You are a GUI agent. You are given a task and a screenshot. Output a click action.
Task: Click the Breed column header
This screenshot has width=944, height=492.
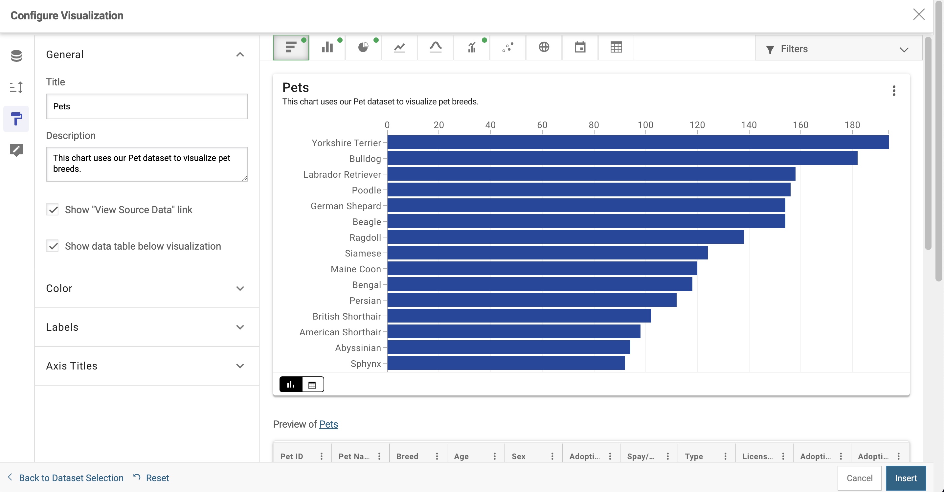pyautogui.click(x=407, y=456)
